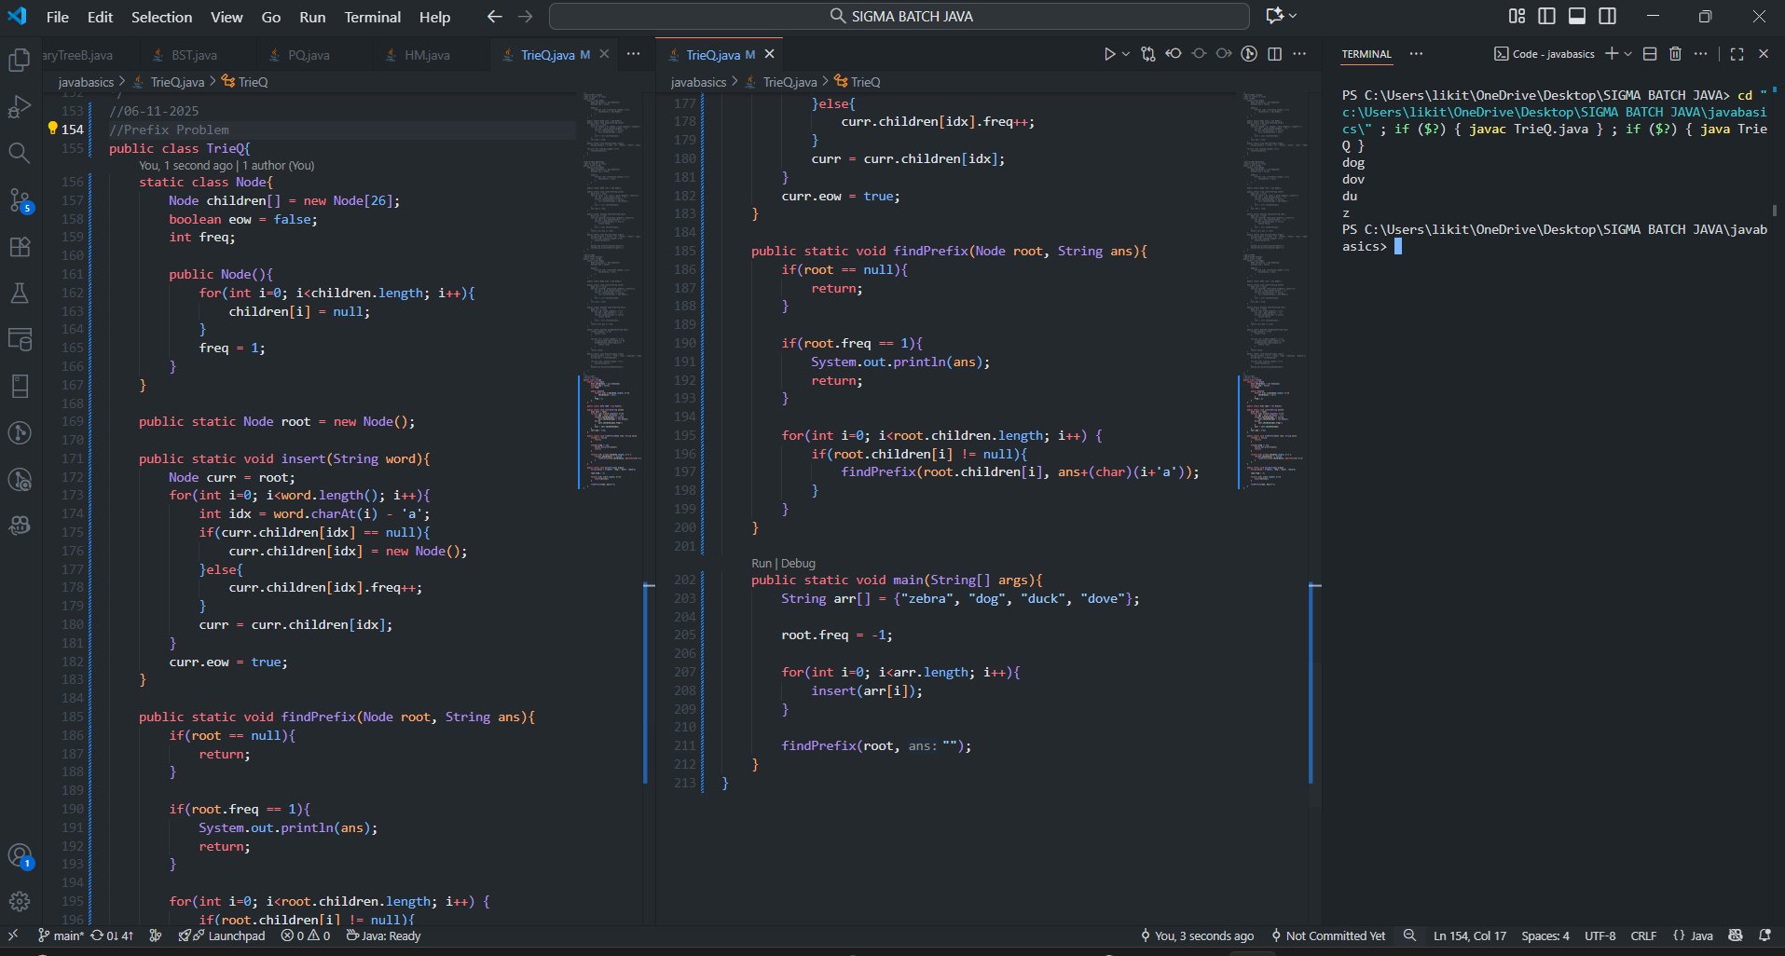Screen dimensions: 1785x956
Task: Open Run and Debug view
Action: tap(20, 107)
